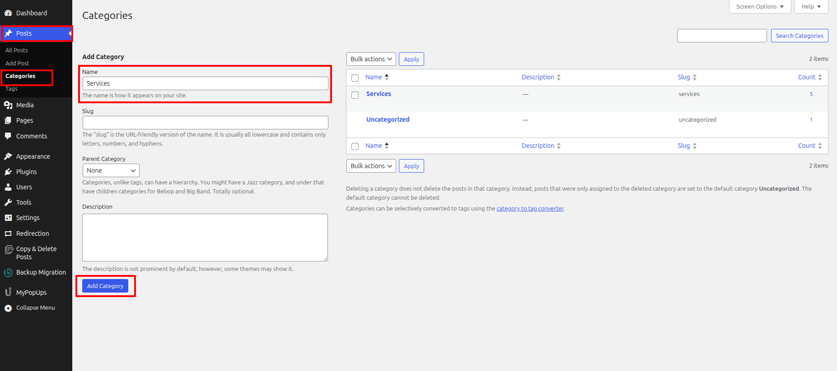Go to All Posts submenu item
Screen dimensions: 837x371
coord(17,50)
